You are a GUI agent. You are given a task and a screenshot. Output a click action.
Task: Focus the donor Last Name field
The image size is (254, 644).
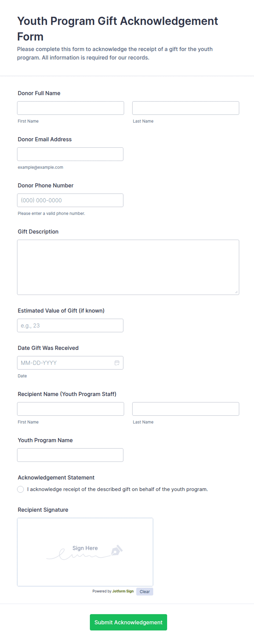[186, 108]
